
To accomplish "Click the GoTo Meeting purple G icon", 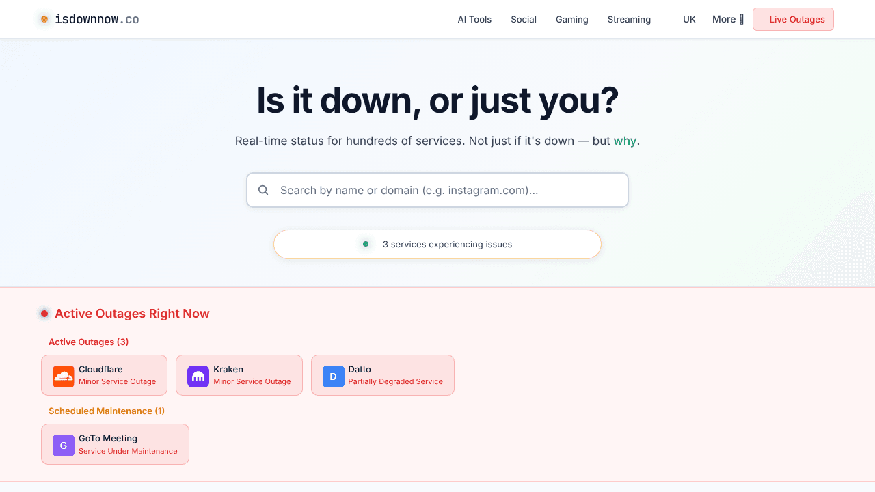I will coord(64,446).
